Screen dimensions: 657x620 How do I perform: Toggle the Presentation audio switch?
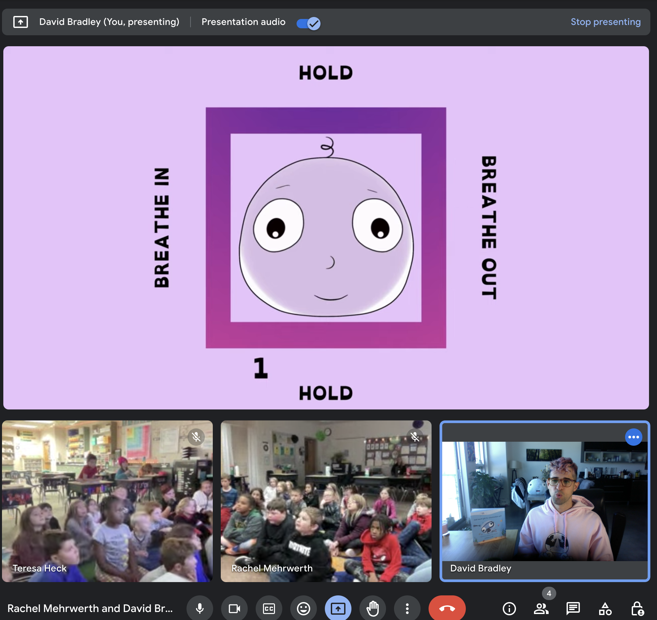point(308,23)
